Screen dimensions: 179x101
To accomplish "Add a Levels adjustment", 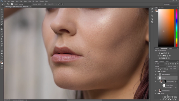I will pos(162,53).
